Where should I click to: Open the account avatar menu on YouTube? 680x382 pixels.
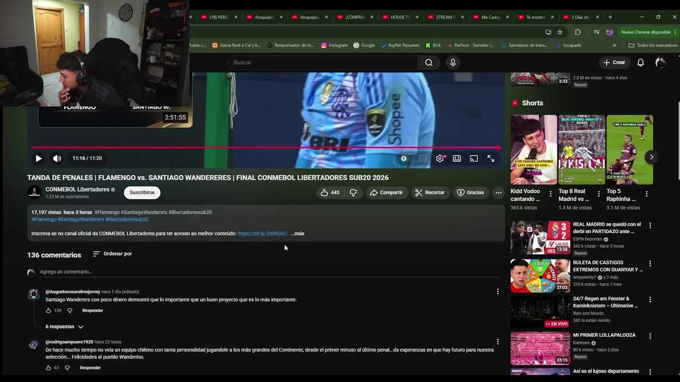[x=660, y=63]
